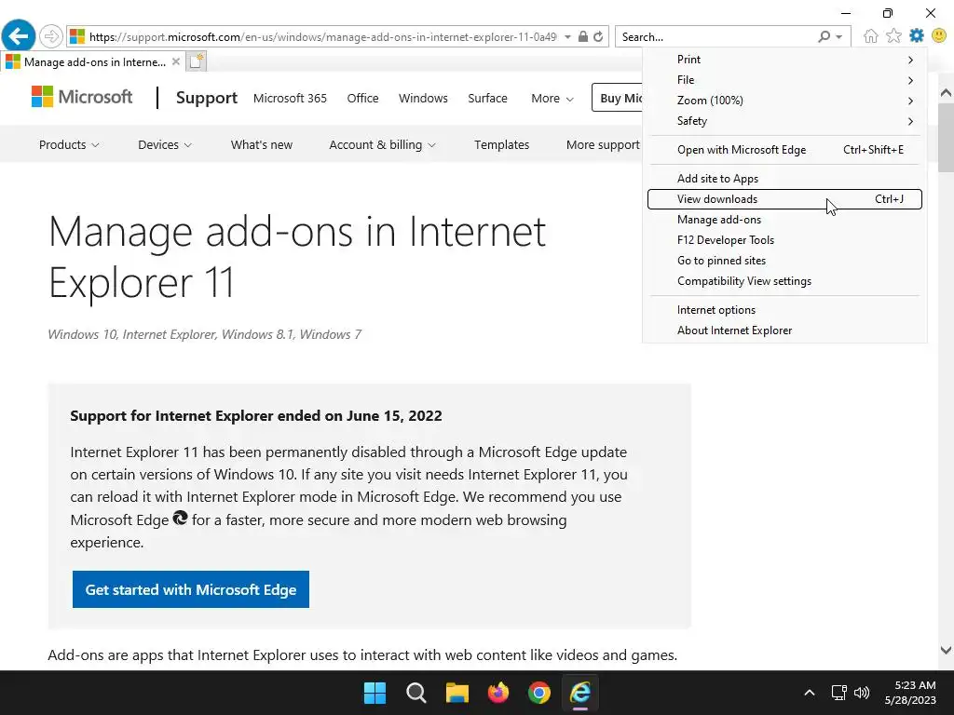
Task: Select Open with Microsoft Edge
Action: pos(784,150)
